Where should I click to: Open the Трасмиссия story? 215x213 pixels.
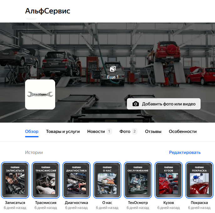pyautogui.click(x=46, y=180)
